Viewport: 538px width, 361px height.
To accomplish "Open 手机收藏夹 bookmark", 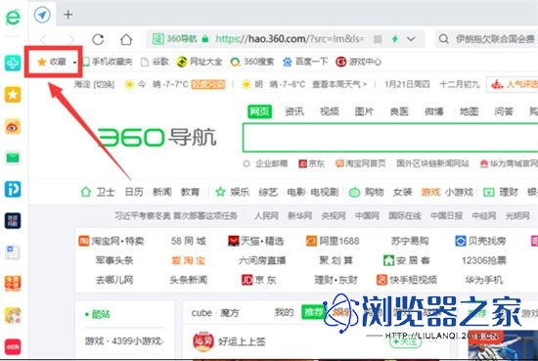I will click(108, 62).
